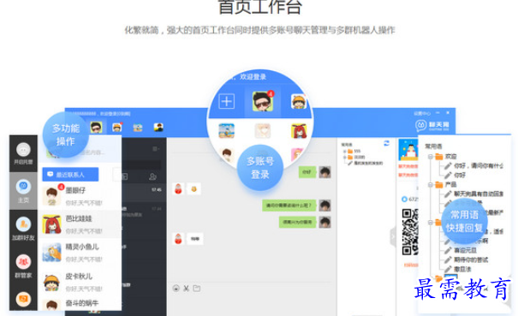Click the orange icon below 群管家
This screenshot has height=316, width=518.
click(x=23, y=299)
